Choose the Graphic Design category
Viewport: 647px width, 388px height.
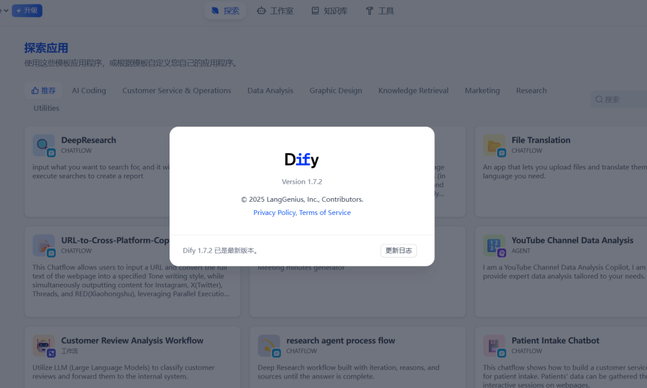point(336,90)
